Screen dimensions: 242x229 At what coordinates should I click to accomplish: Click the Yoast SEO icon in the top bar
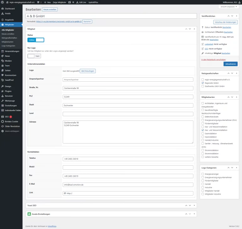(69, 2)
